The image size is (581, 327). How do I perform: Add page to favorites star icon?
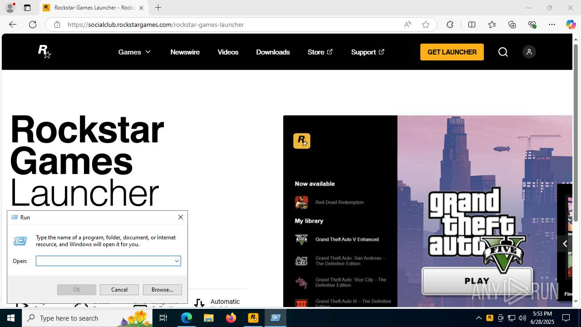tap(426, 25)
